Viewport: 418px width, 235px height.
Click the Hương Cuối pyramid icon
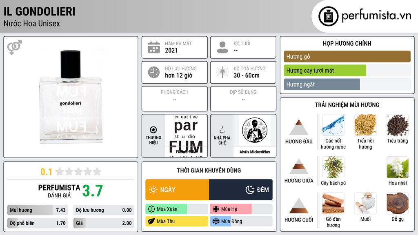(299, 206)
